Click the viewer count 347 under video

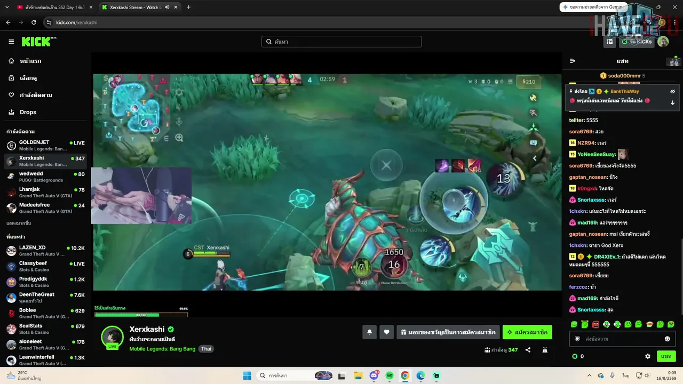[x=513, y=350]
